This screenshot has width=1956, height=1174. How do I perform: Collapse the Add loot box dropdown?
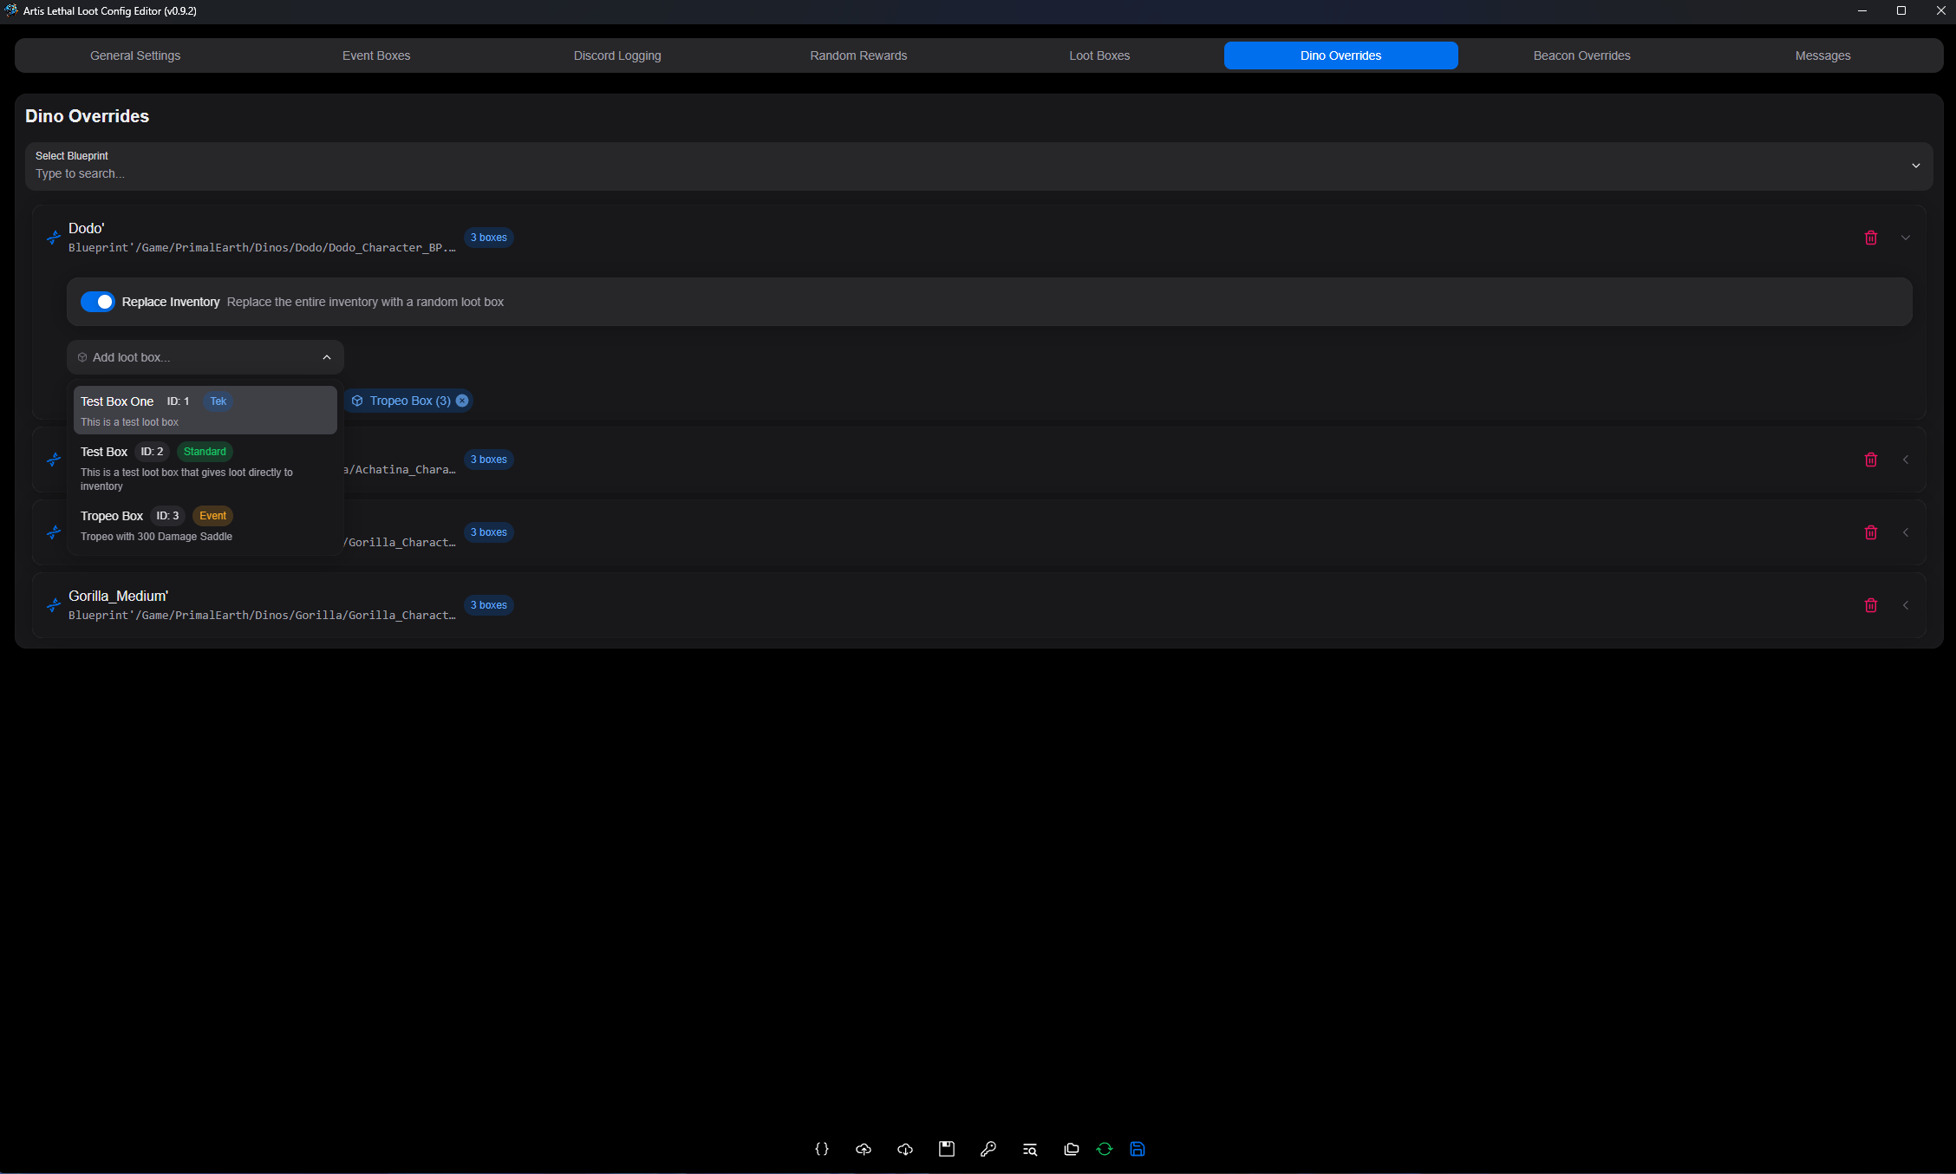click(327, 357)
